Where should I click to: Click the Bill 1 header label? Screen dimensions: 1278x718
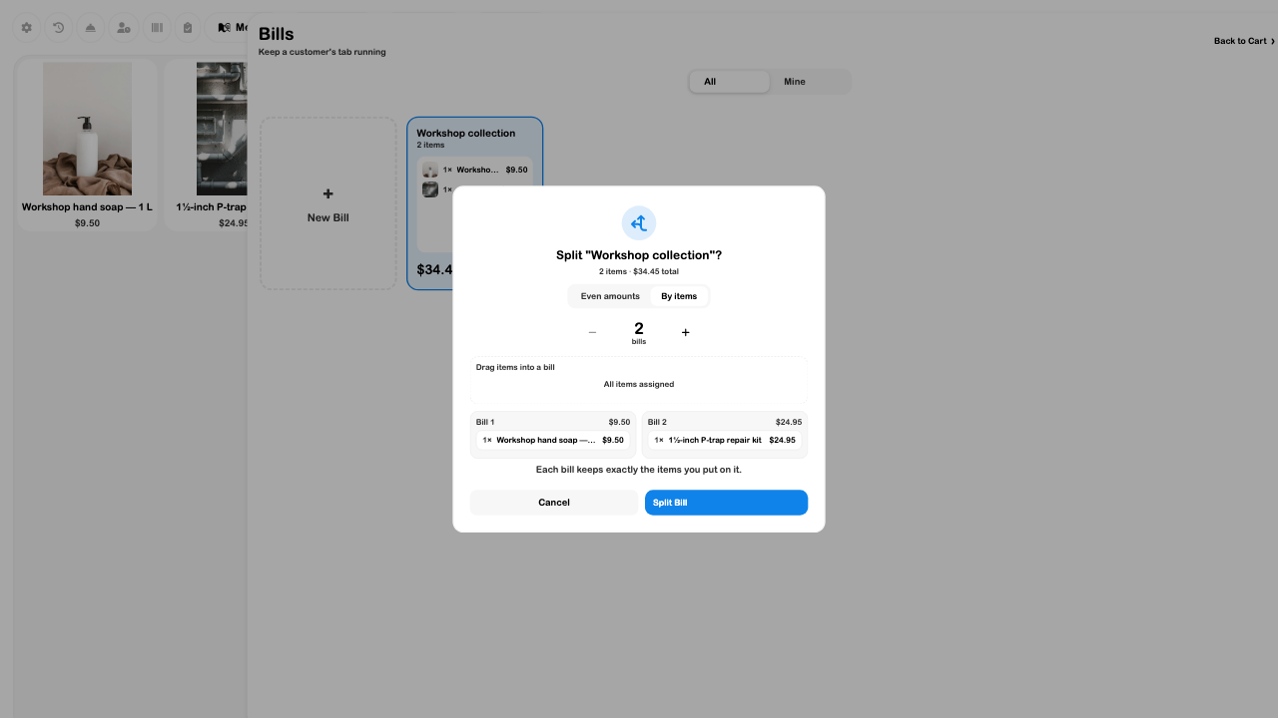click(x=485, y=422)
